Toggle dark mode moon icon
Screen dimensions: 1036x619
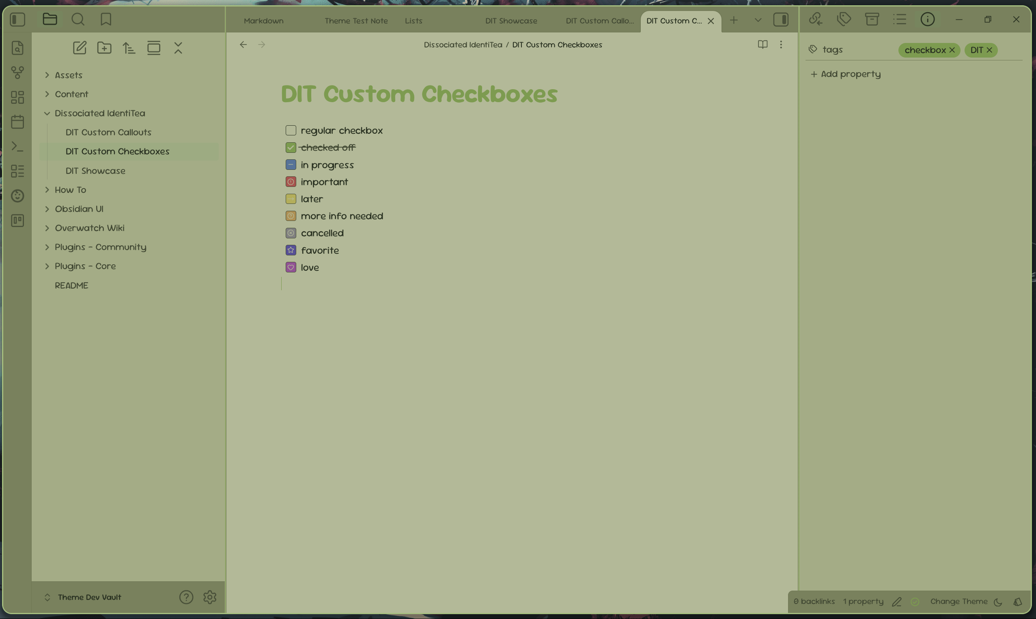(x=997, y=602)
